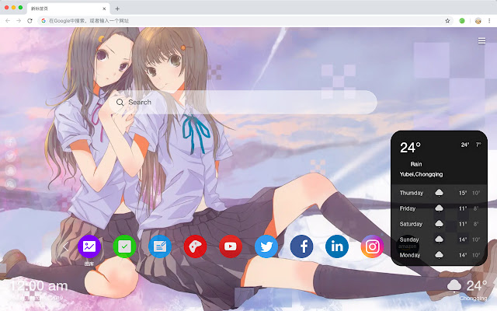Open the blue notes icon
Screen dimensions: 497x311
tap(160, 246)
